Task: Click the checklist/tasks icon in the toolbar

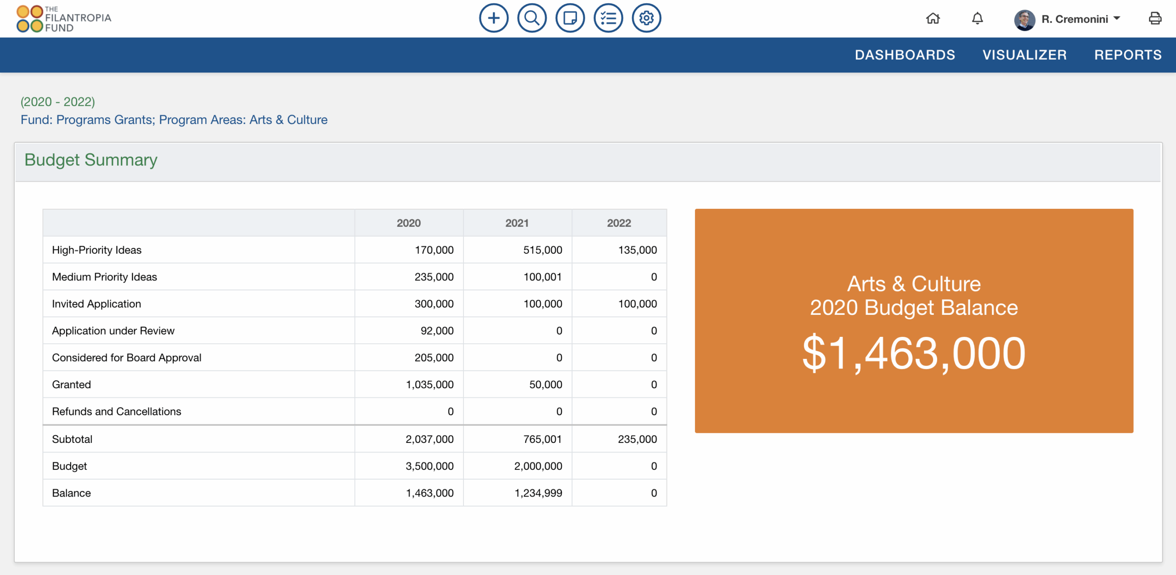Action: [608, 18]
